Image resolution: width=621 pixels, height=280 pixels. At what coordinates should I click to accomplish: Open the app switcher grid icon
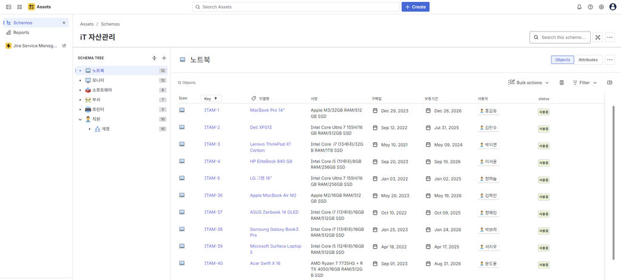click(x=19, y=7)
